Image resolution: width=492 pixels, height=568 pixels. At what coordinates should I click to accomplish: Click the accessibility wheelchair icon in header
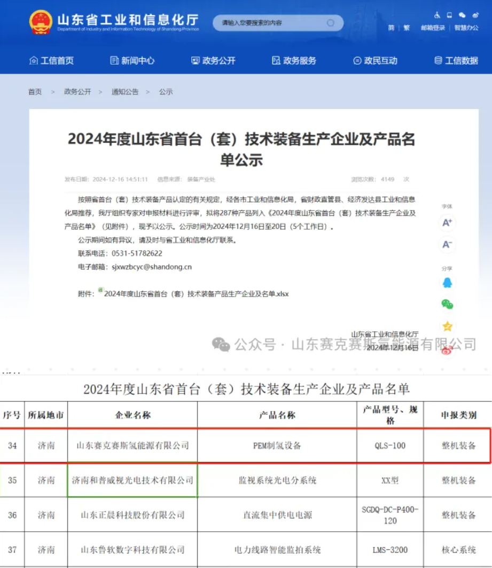pos(436,15)
